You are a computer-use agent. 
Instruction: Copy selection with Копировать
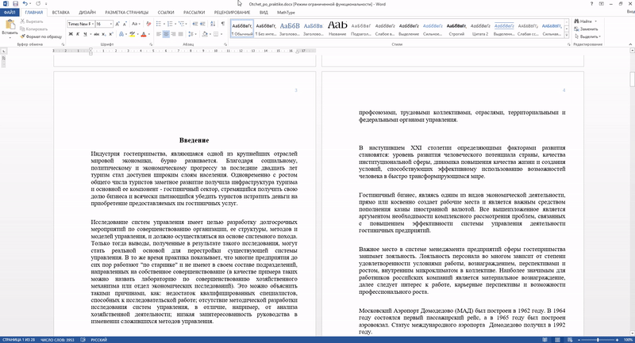pos(34,29)
